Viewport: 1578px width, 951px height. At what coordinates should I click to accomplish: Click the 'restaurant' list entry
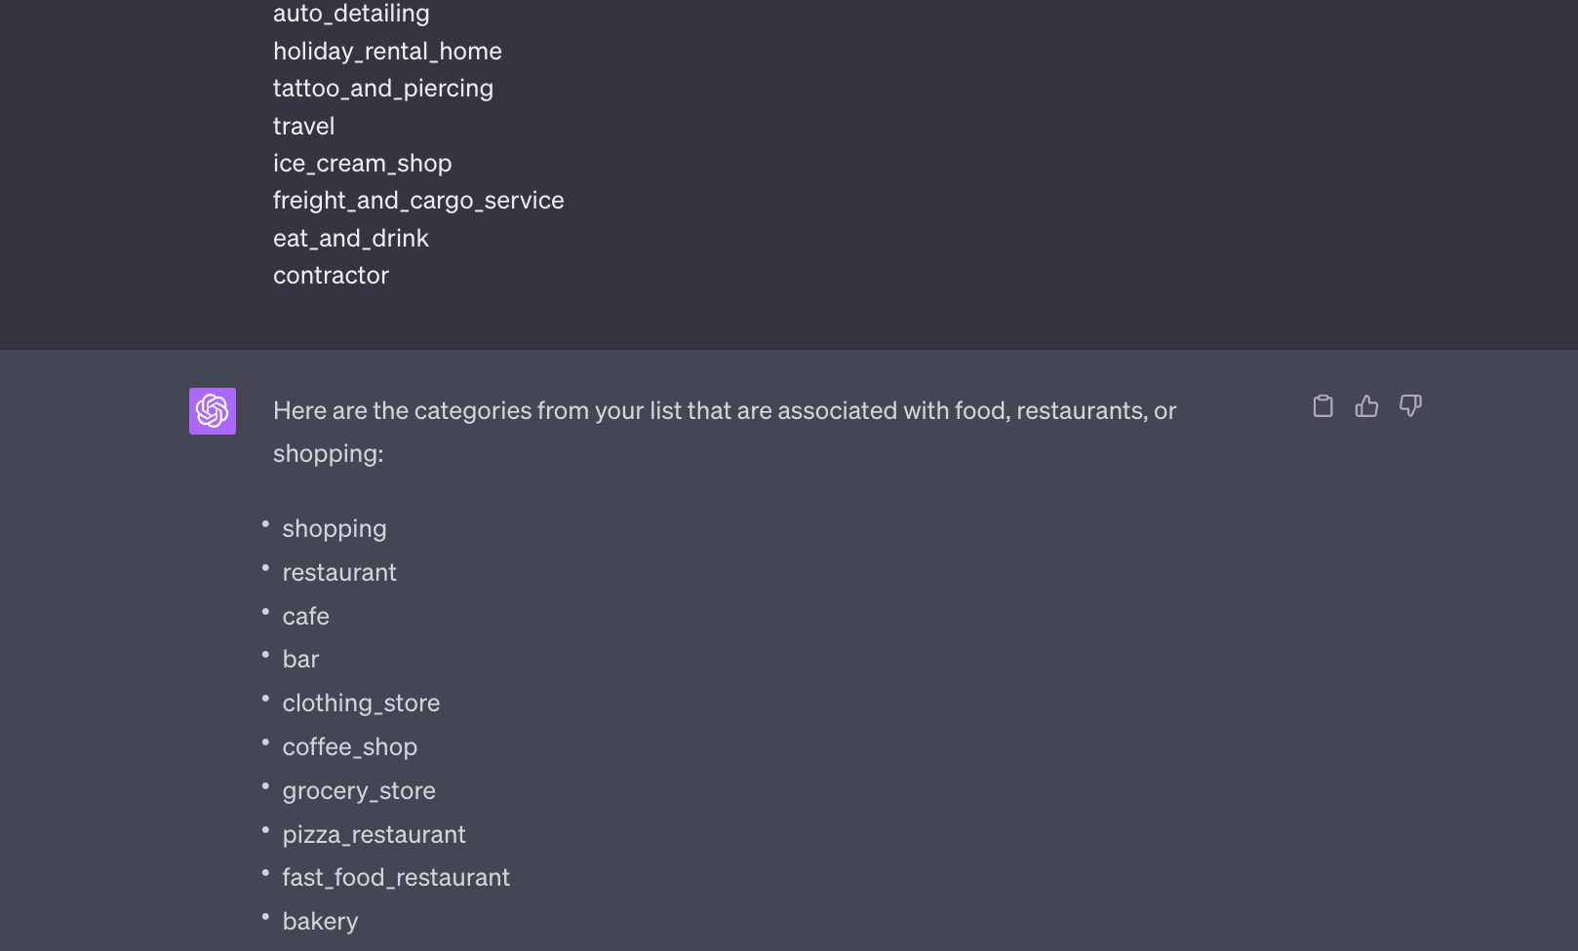coord(339,572)
